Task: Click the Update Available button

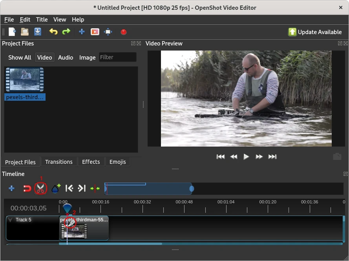Action: tap(315, 32)
